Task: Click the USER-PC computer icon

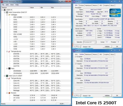Action: (x=5, y=10)
